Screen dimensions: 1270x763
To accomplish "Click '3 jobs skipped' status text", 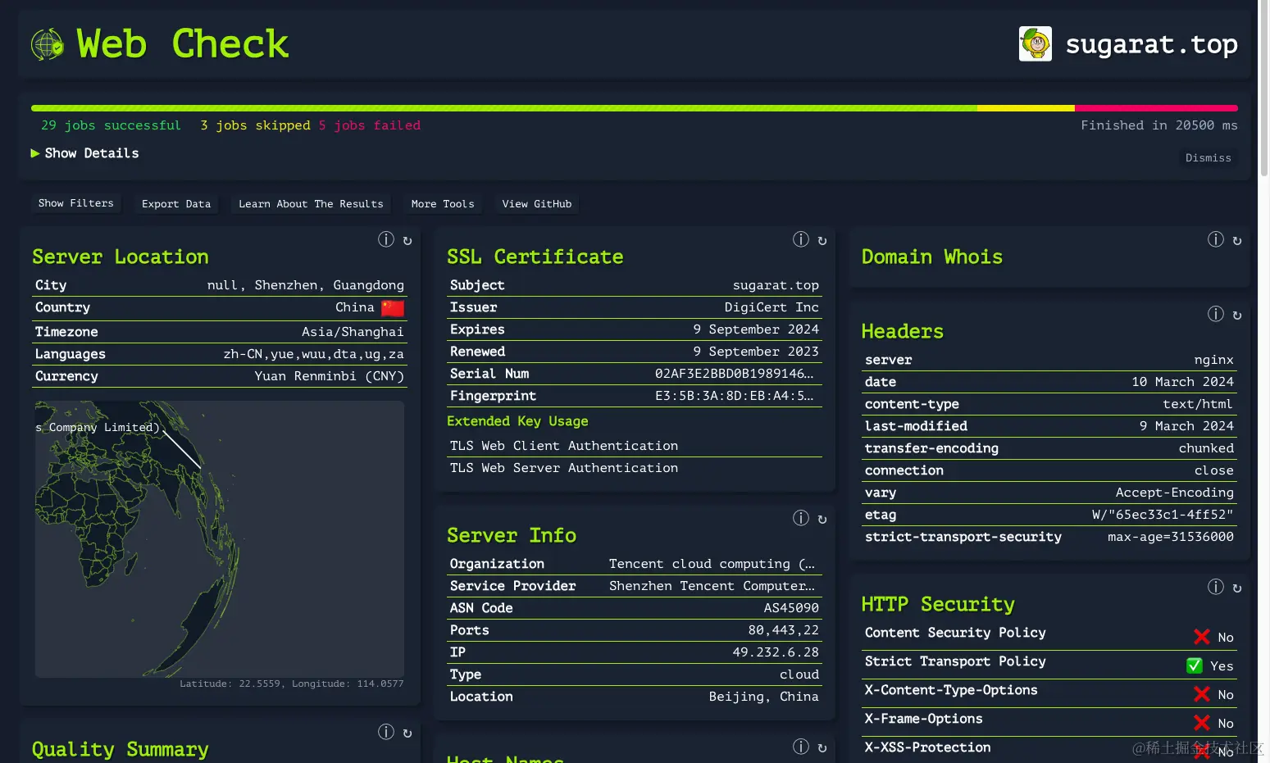I will pos(255,125).
